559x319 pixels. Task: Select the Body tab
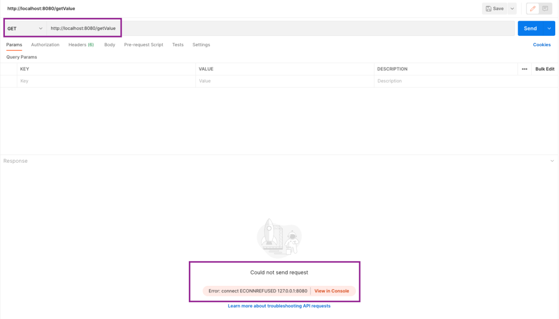109,45
